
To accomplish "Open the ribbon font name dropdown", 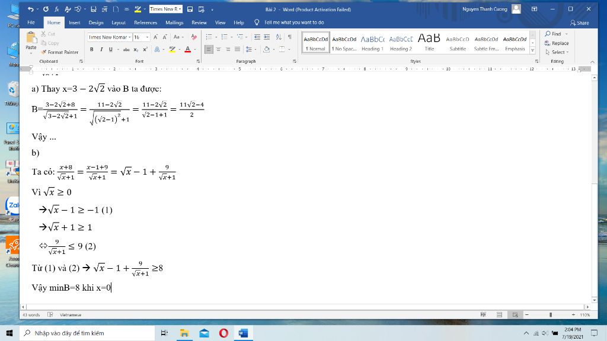I will [x=130, y=37].
